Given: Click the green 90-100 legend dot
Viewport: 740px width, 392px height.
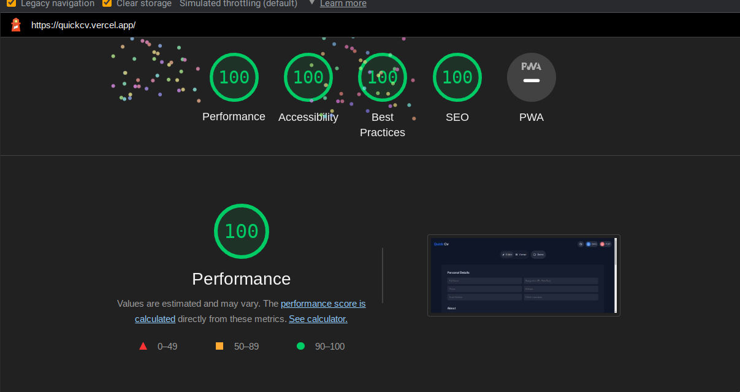Looking at the screenshot, I should pyautogui.click(x=300, y=345).
